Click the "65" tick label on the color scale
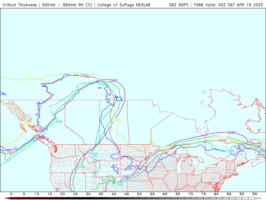The image size is (266, 200). coord(178,194)
